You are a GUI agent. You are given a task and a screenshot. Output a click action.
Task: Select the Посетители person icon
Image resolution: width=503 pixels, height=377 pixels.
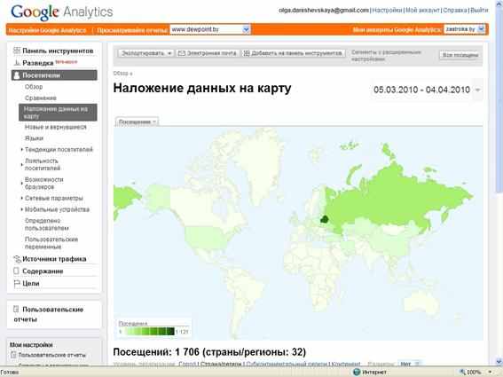tap(17, 75)
